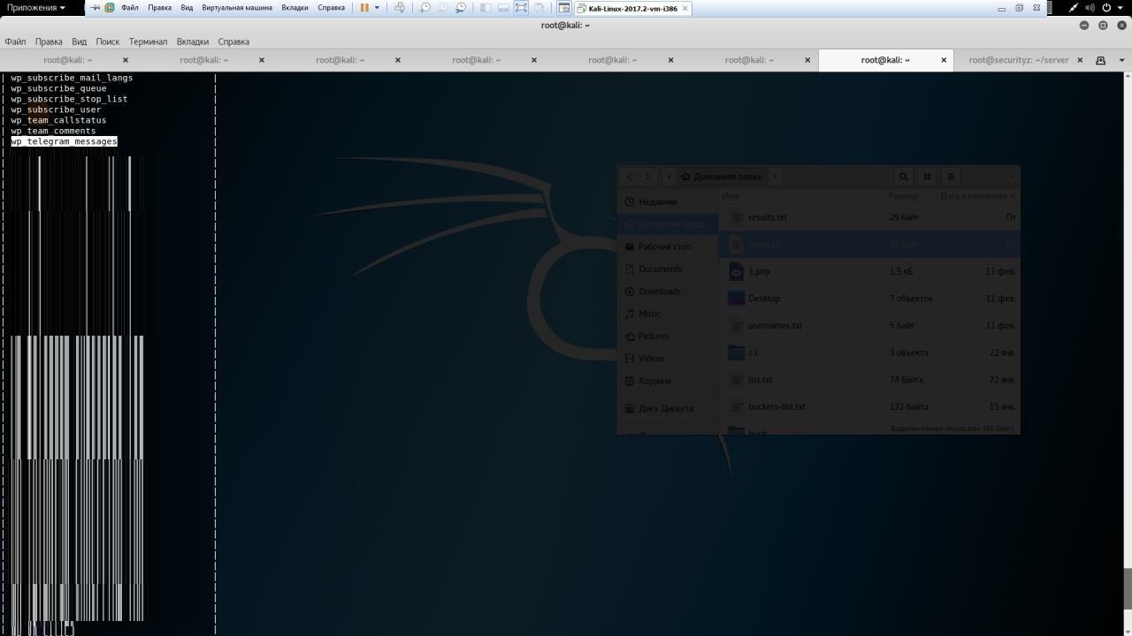Open the snapshot manager icon
This screenshot has width=1132, height=636.
(461, 7)
